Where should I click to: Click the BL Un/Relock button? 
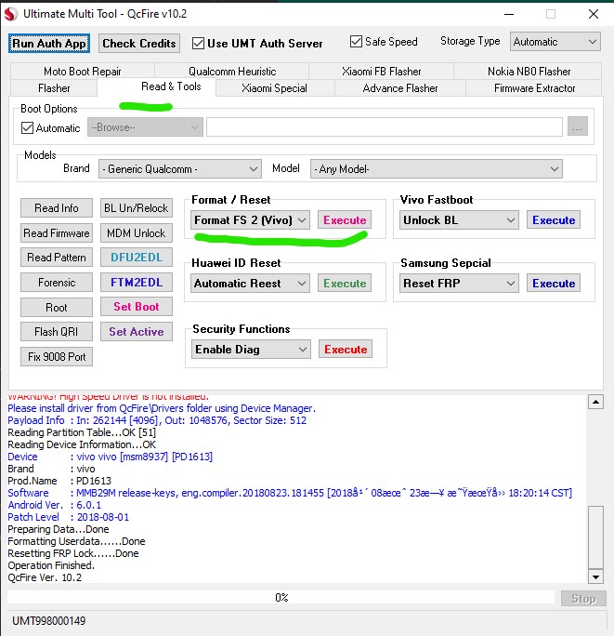click(137, 208)
